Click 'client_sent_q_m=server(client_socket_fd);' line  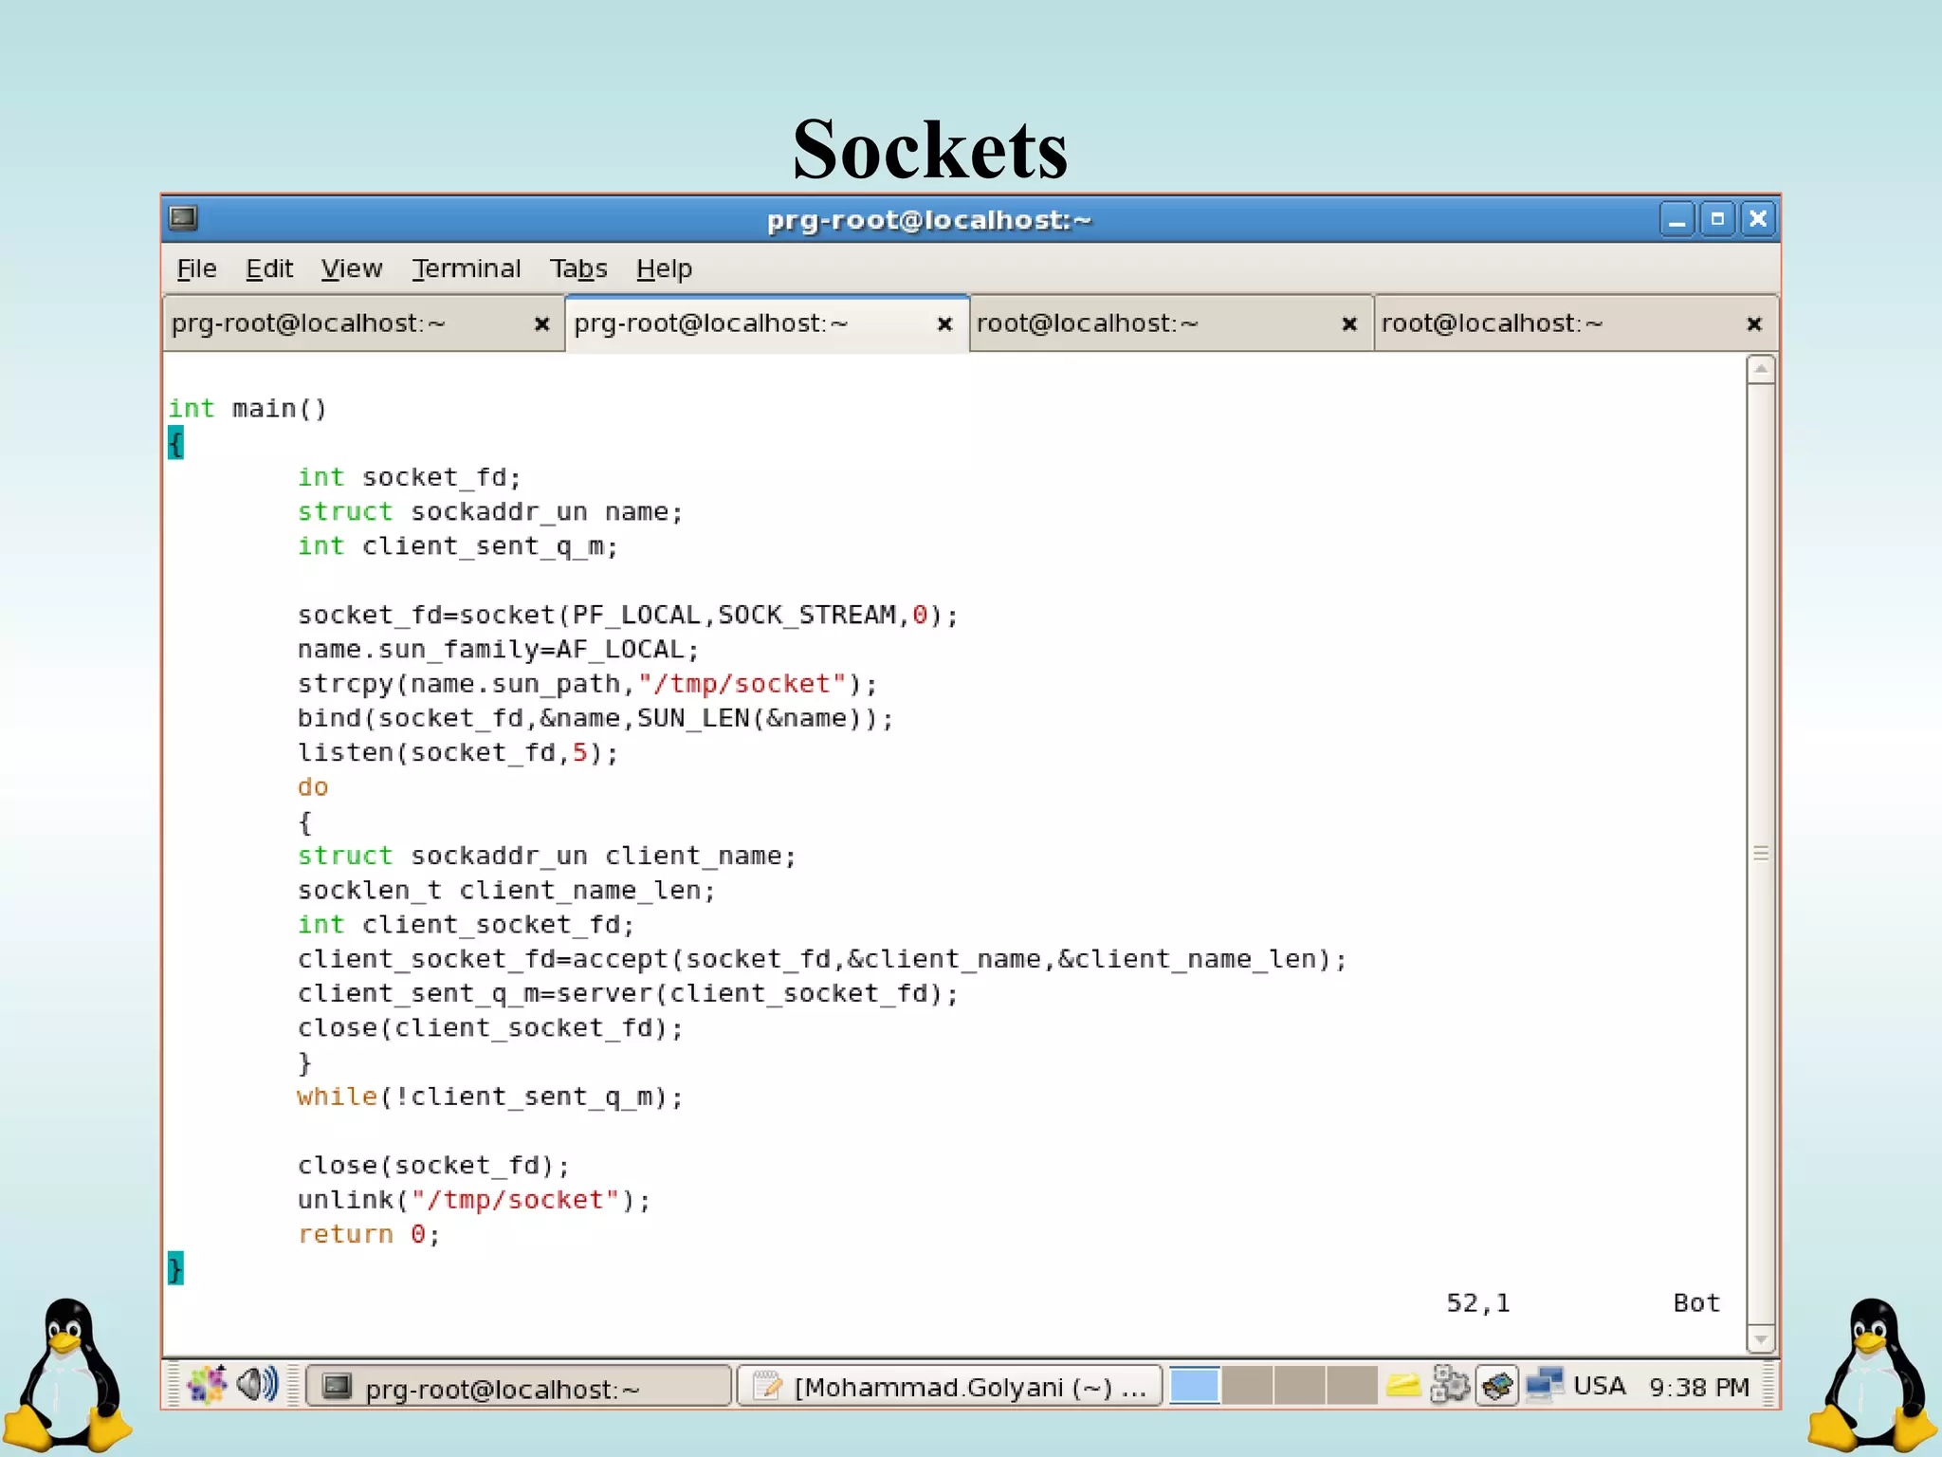coord(628,994)
